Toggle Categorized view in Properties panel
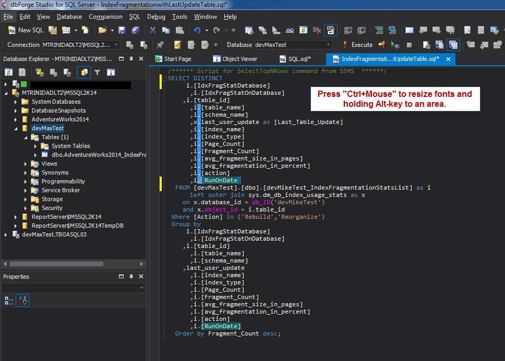The image size is (505, 361). point(9,301)
